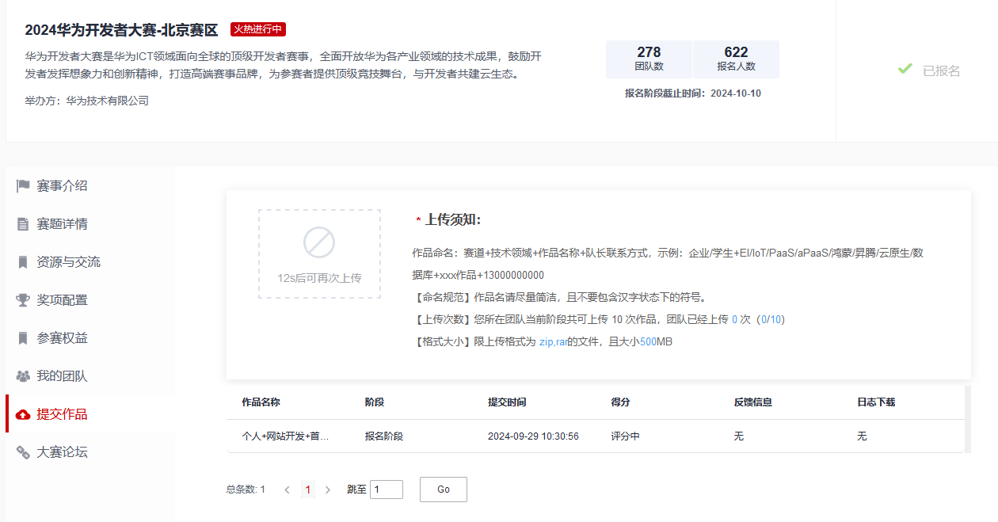Click the 阶段 column header
The height and width of the screenshot is (522, 998).
tap(375, 402)
